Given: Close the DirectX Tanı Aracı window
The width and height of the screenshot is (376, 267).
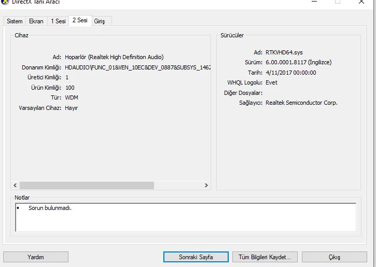Looking at the screenshot, I should click(x=361, y=2).
